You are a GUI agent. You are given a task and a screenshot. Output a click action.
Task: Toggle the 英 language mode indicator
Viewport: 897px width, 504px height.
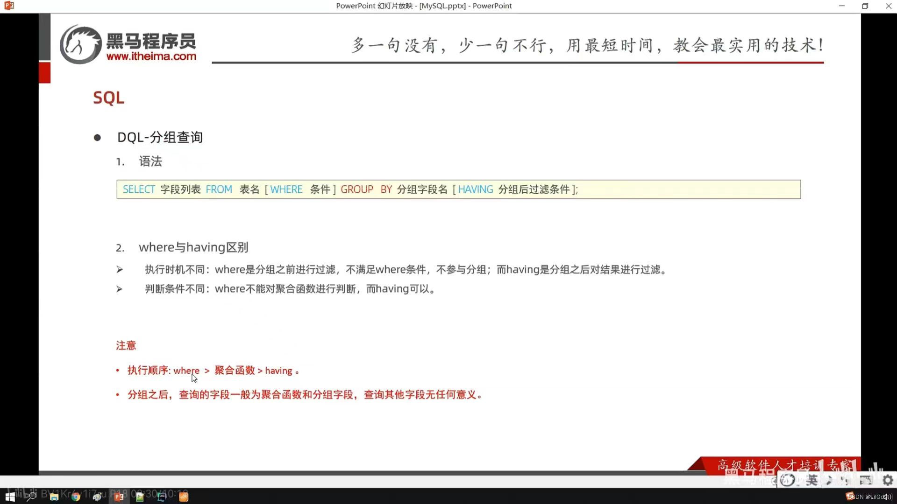click(x=812, y=480)
